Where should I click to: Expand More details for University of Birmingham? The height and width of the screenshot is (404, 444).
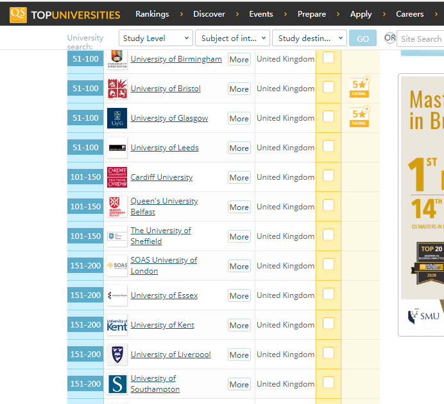coord(239,59)
